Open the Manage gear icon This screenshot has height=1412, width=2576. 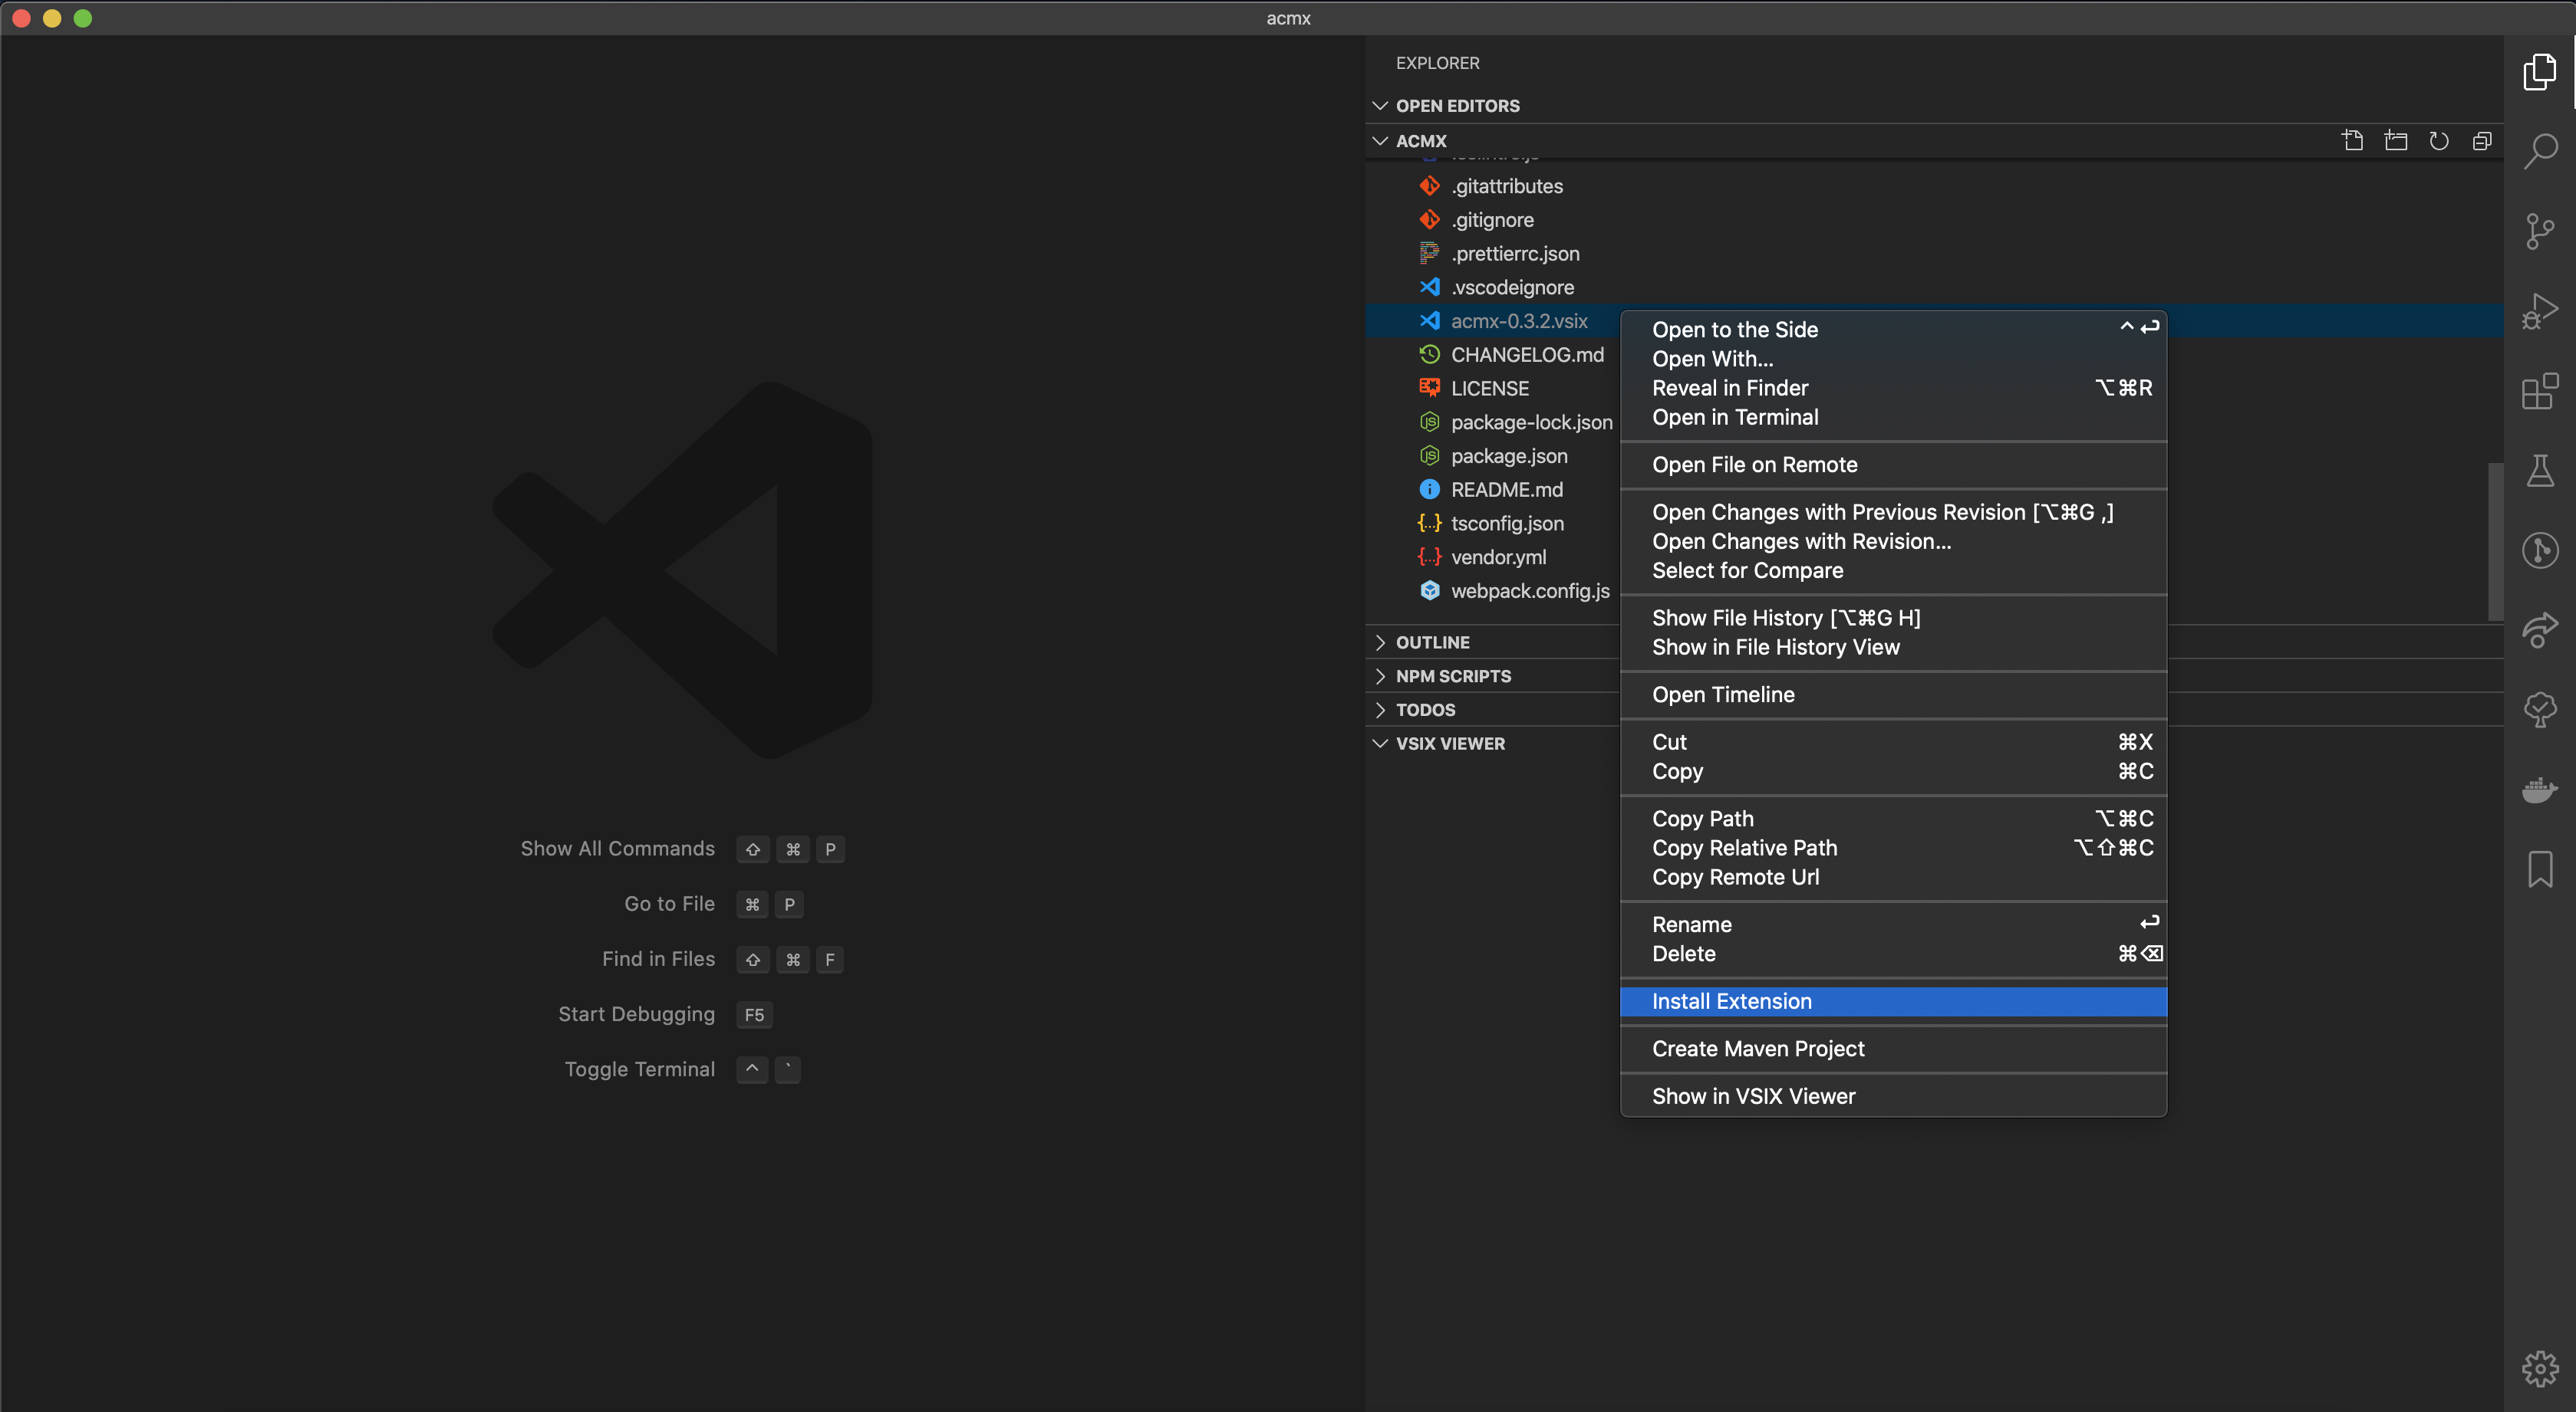(2540, 1369)
